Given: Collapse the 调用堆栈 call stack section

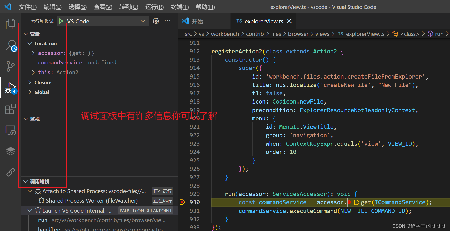Looking at the screenshot, I should pos(25,181).
